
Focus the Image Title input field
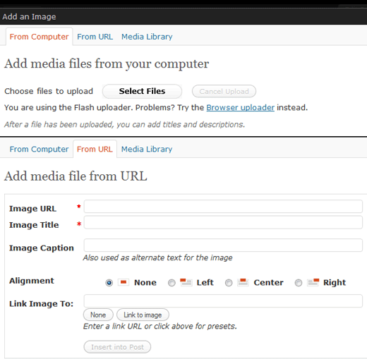click(223, 222)
